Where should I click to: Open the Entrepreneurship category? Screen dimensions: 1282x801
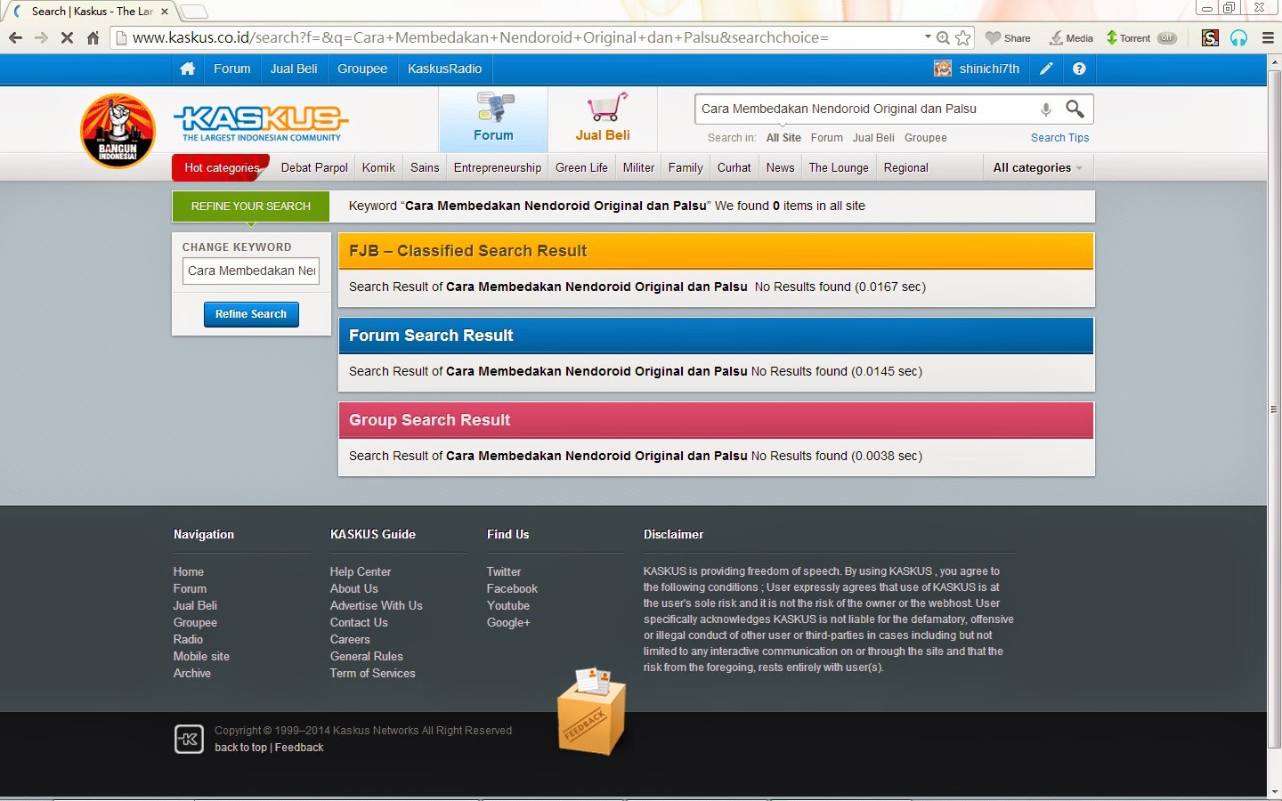(x=498, y=167)
